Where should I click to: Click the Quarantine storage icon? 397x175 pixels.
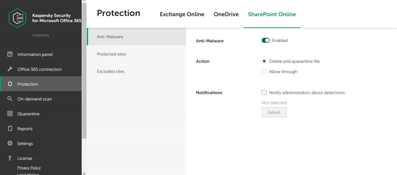(x=10, y=114)
